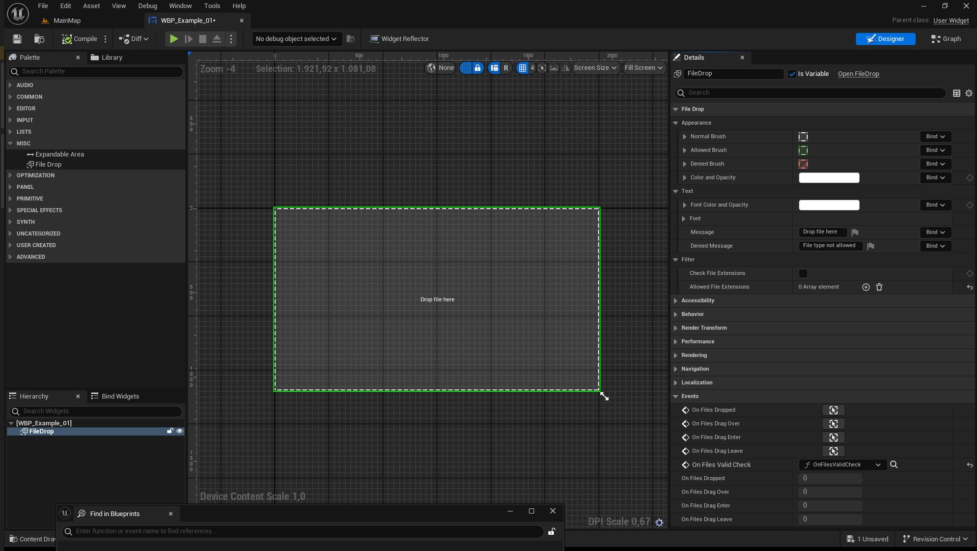Open Screen Size dropdown
The image size is (977, 551).
595,68
